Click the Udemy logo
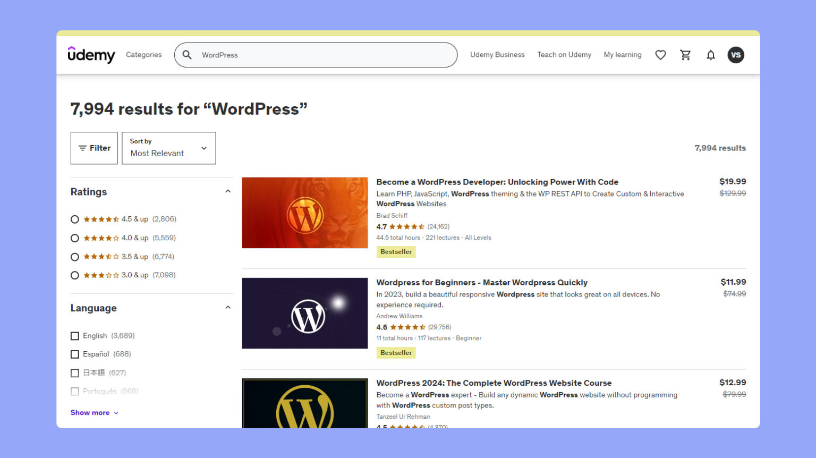The width and height of the screenshot is (816, 458). point(91,55)
